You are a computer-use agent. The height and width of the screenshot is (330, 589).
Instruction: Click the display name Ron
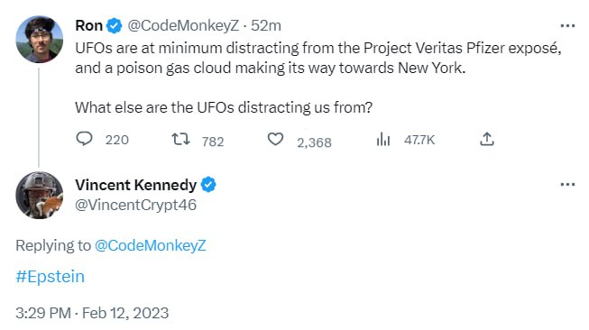click(89, 26)
